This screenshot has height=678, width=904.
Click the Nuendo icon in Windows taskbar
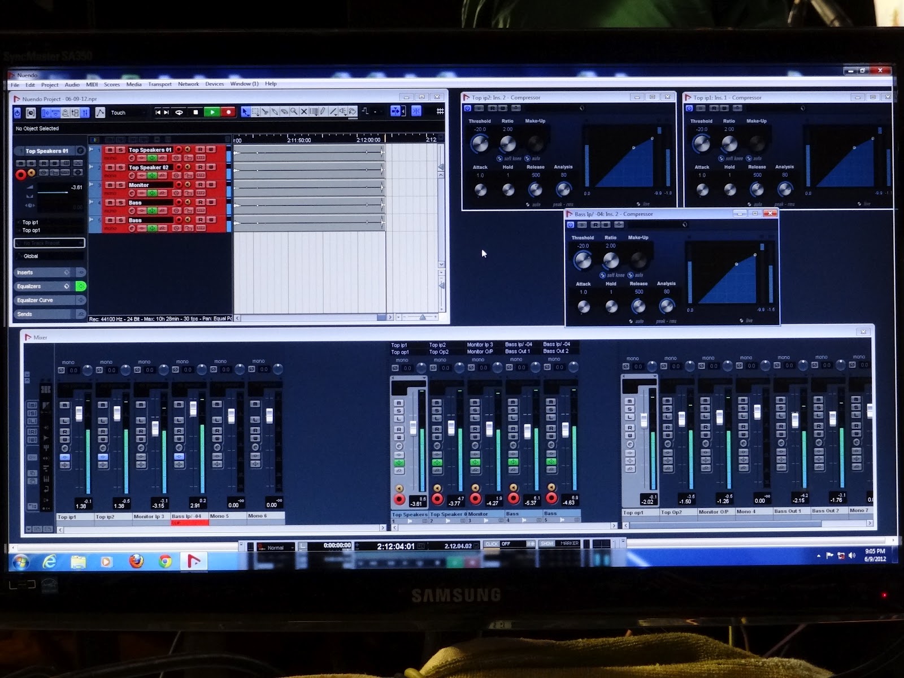coord(193,561)
